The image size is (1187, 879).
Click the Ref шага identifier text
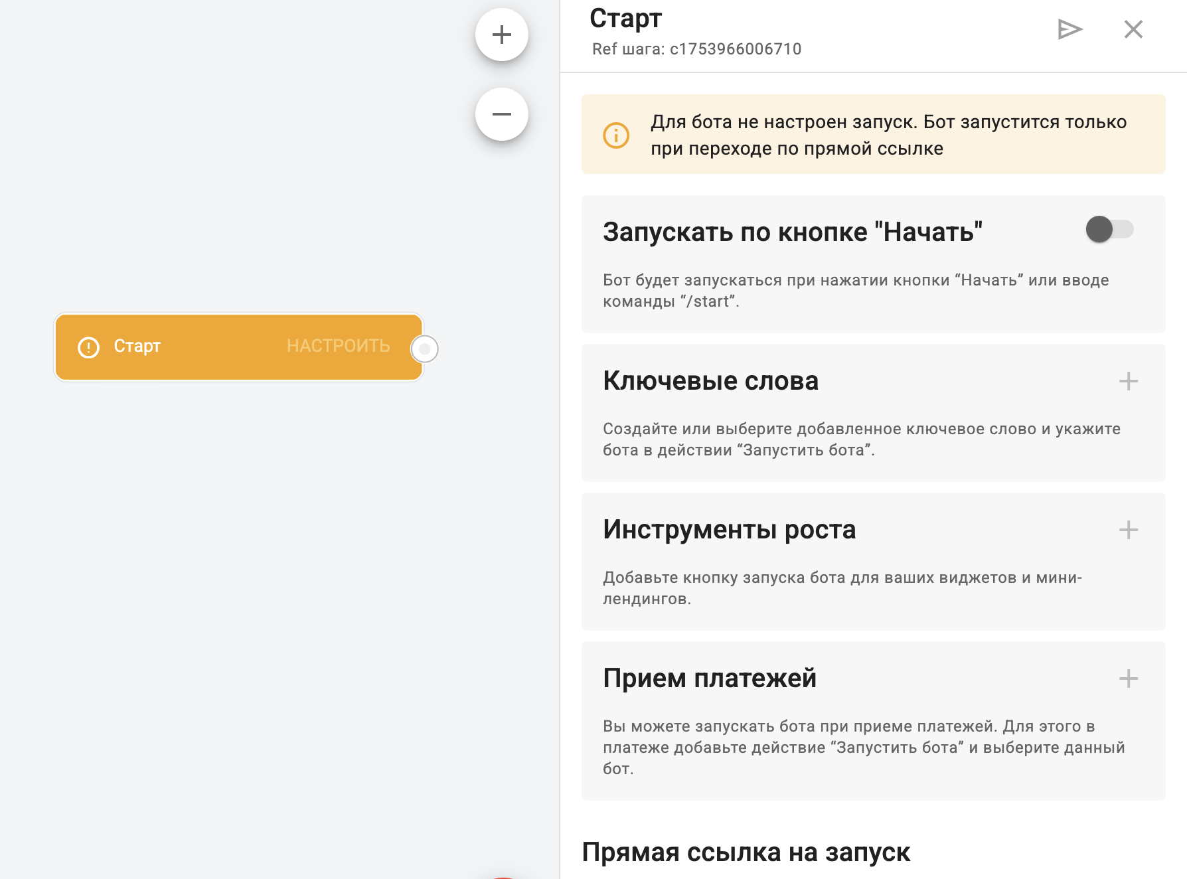(696, 49)
